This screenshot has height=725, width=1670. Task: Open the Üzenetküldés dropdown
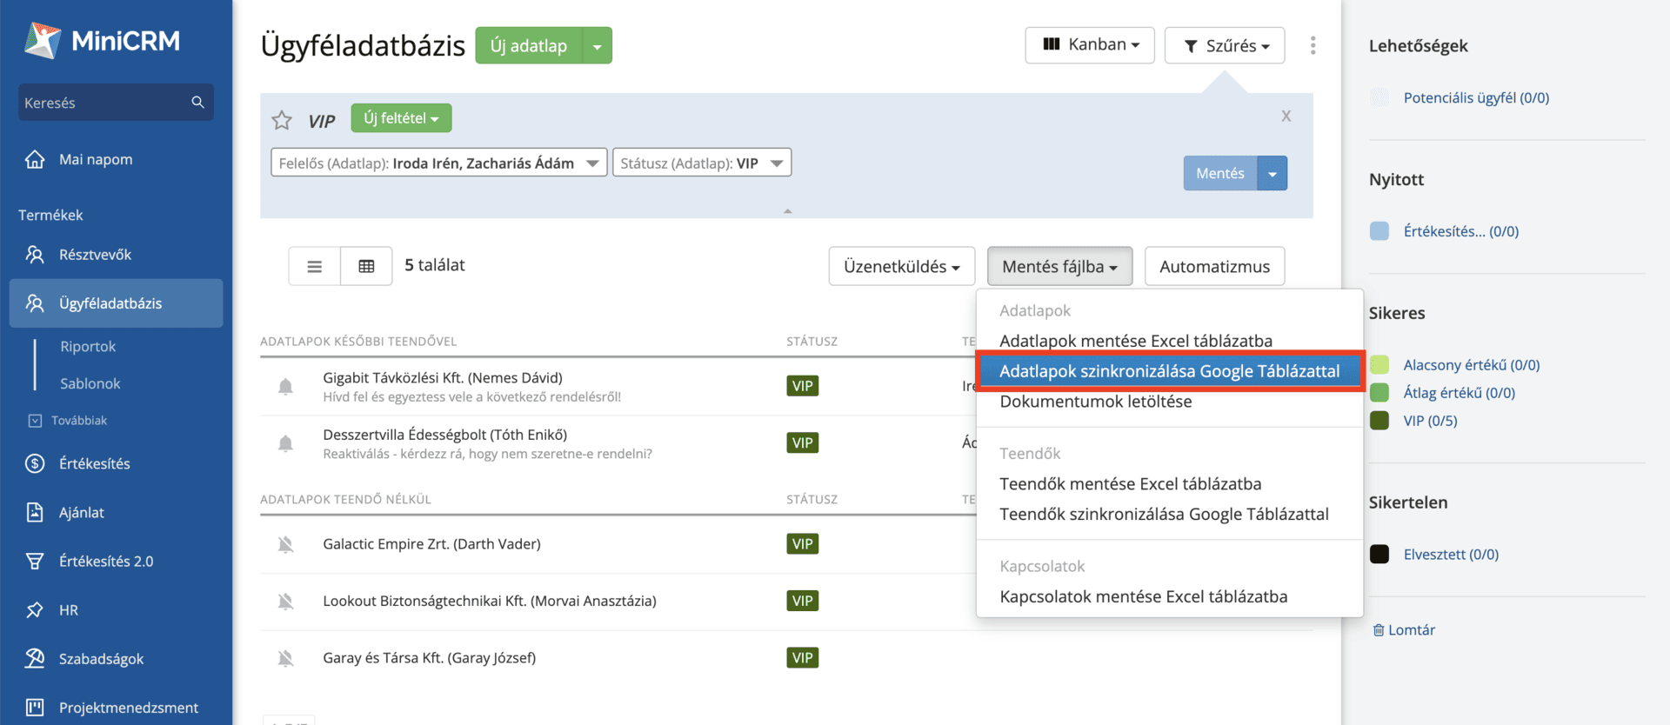(901, 266)
